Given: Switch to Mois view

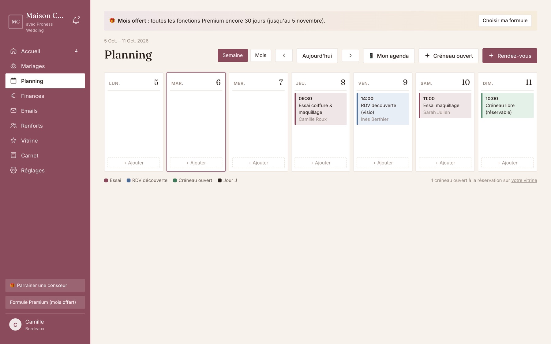Looking at the screenshot, I should point(261,55).
